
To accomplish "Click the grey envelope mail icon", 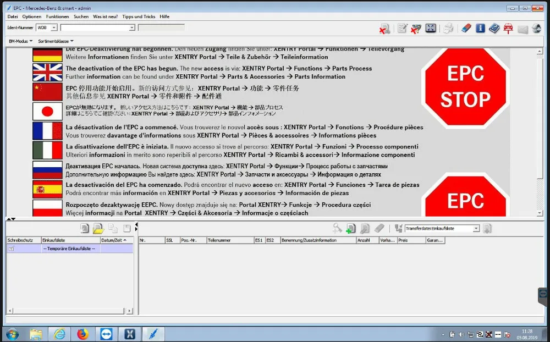I will point(522,29).
